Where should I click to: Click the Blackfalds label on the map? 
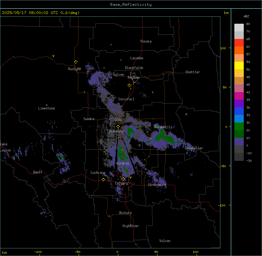pos(134,68)
